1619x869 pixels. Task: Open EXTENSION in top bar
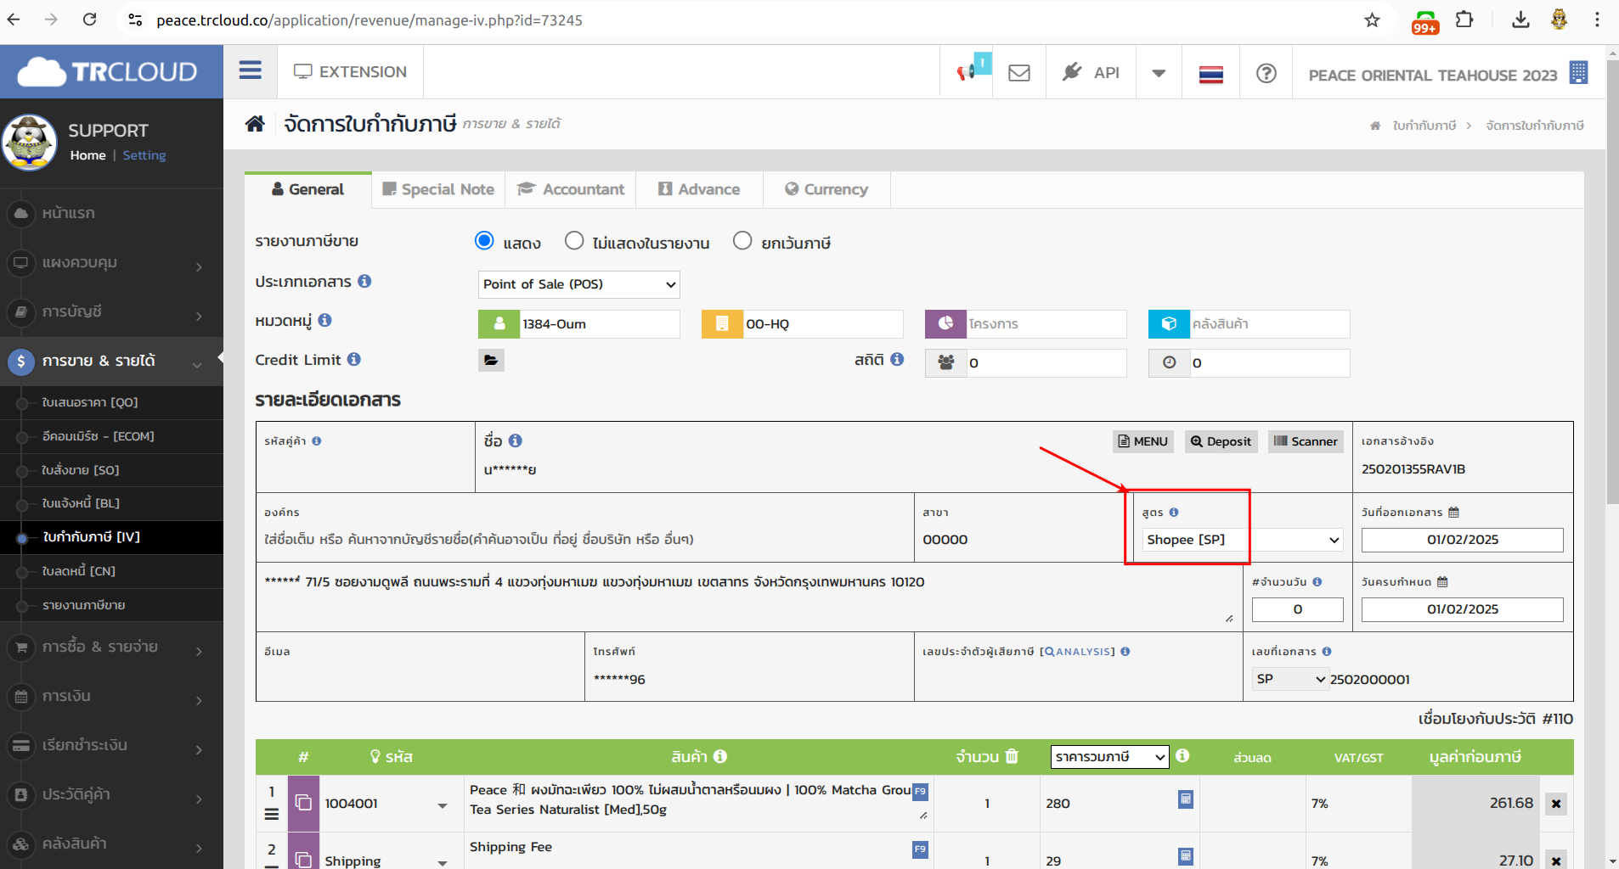(350, 72)
